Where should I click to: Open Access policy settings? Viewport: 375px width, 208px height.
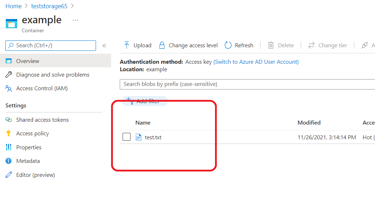[x=32, y=134]
